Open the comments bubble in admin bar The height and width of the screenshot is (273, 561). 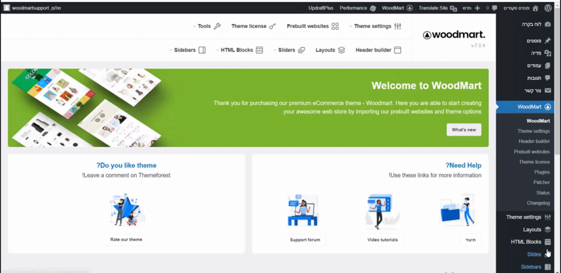(494, 8)
